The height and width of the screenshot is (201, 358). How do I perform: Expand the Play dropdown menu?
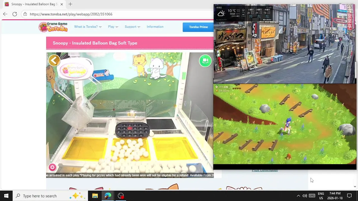coord(113,27)
